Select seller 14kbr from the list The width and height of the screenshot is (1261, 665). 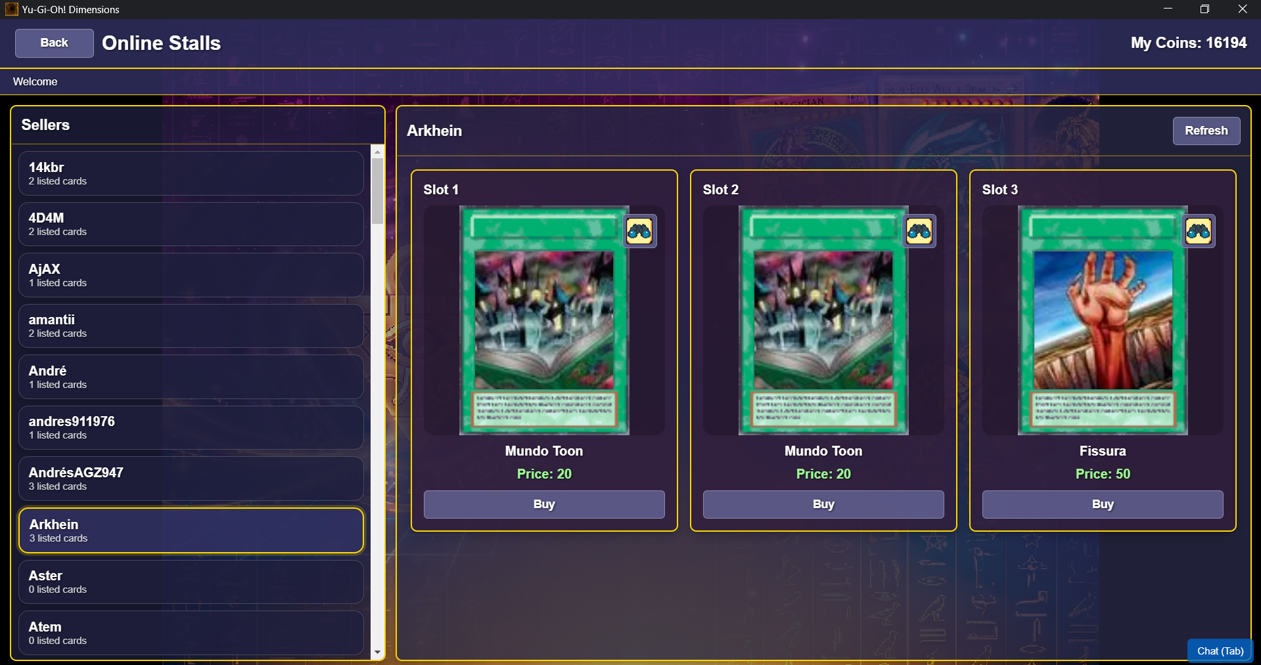tap(191, 173)
